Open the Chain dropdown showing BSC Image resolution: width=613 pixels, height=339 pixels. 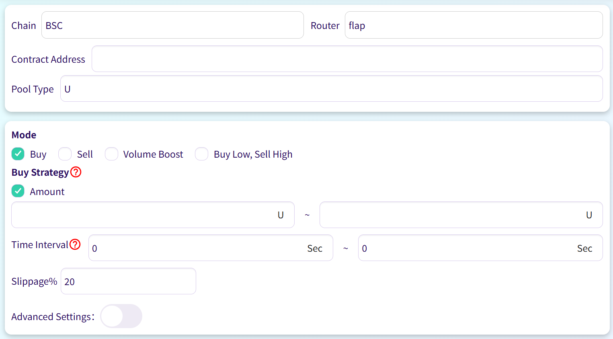click(x=172, y=25)
